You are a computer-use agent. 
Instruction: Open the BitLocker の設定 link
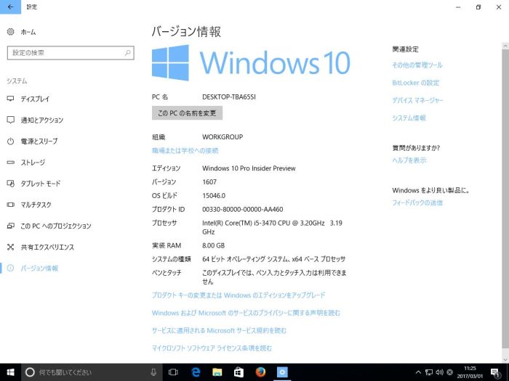click(x=415, y=83)
